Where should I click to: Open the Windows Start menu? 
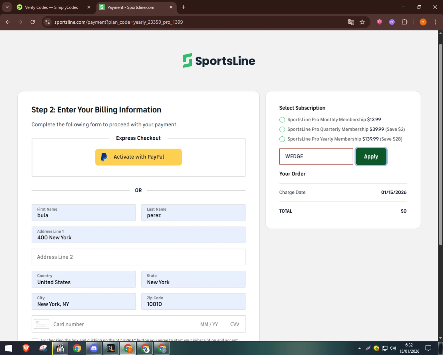click(x=8, y=348)
